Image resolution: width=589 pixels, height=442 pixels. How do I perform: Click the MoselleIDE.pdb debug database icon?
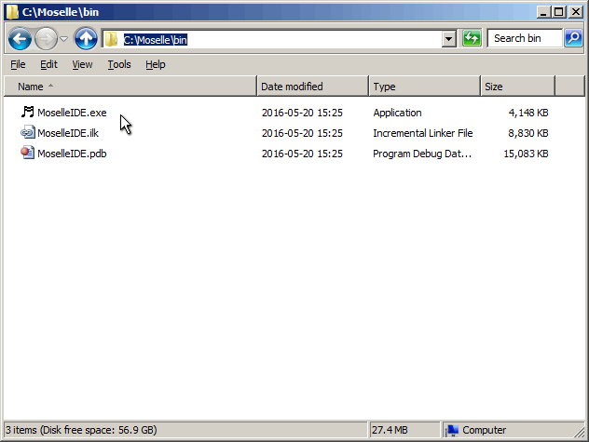coord(27,153)
